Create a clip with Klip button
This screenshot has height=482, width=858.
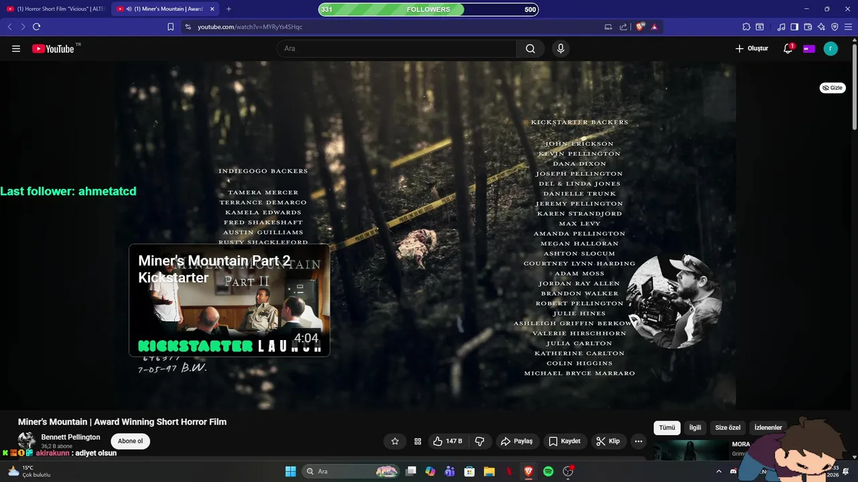pos(608,441)
